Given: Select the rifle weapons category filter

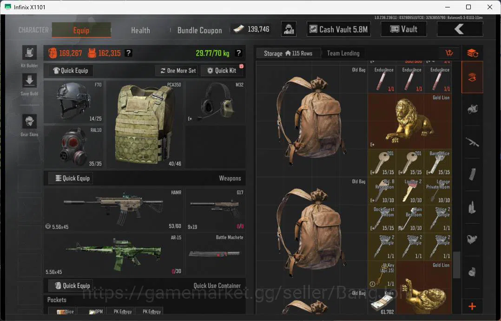Looking at the screenshot, I should coord(472,142).
